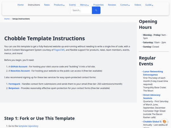Go to Home in navigation bar
Screen dimensions: 171x128
pos(21,5)
